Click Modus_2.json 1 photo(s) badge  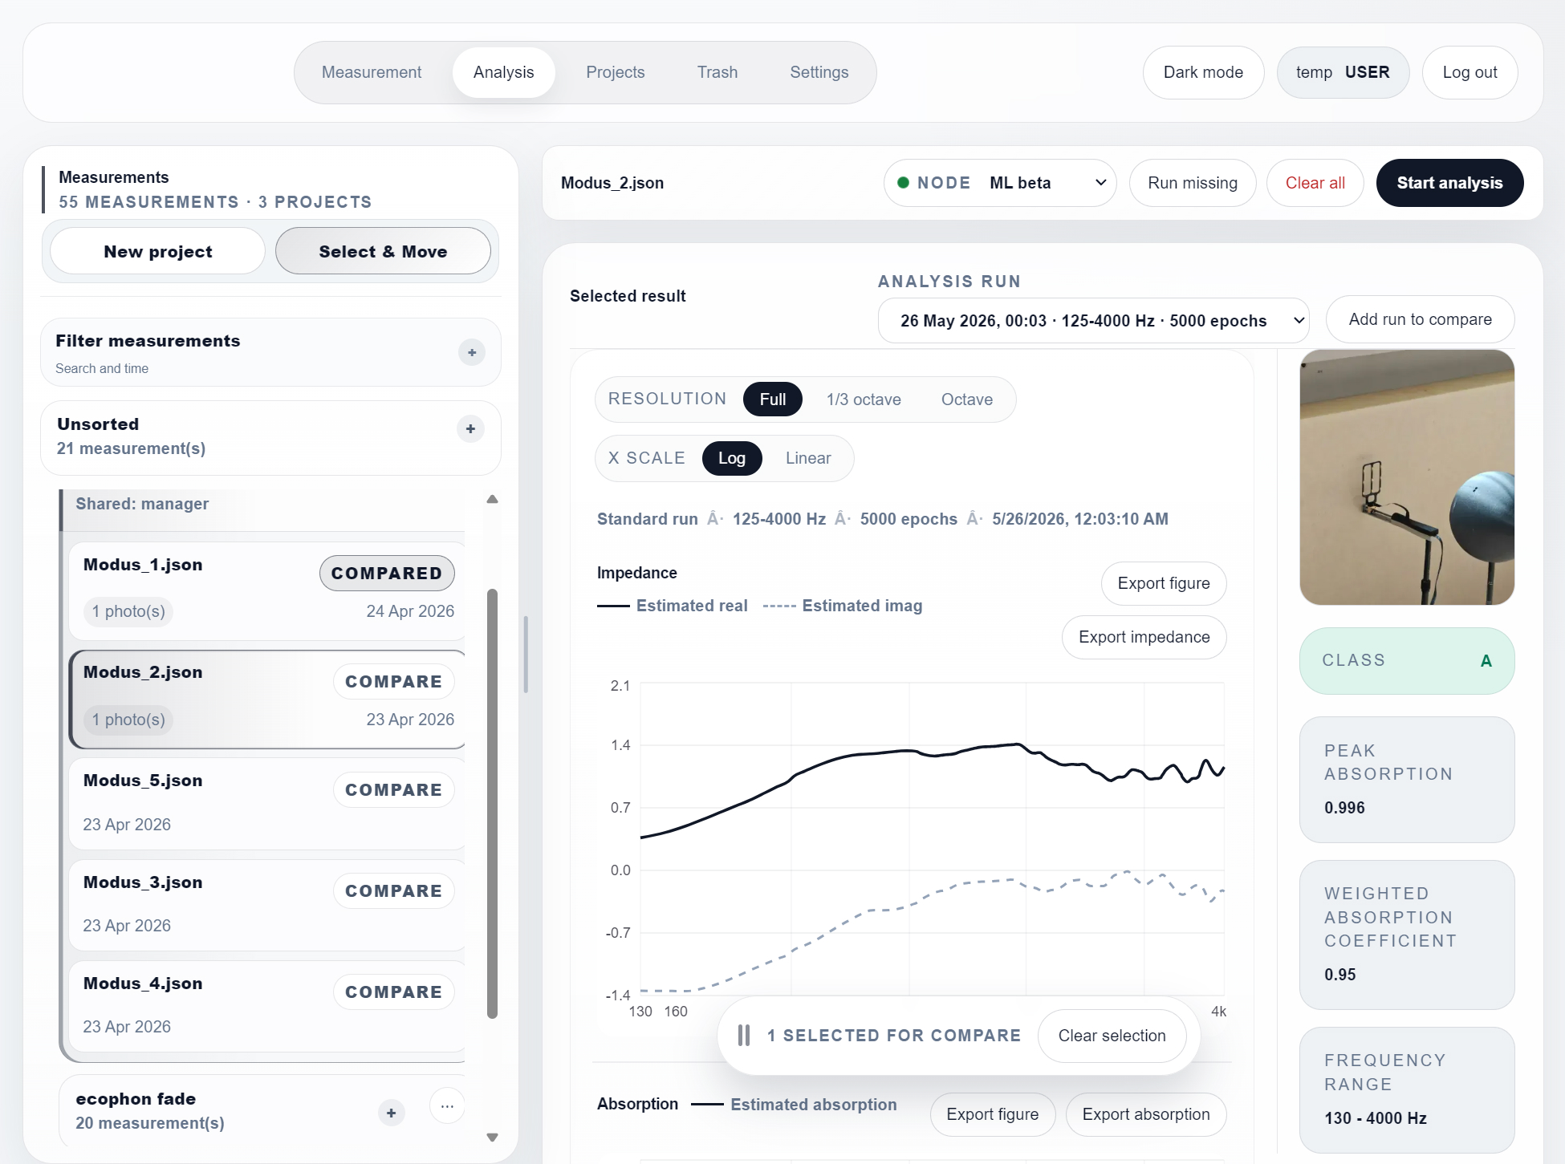point(128,720)
